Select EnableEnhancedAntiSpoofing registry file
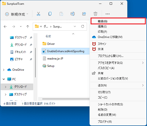The image size is (147, 126). click(x=66, y=51)
